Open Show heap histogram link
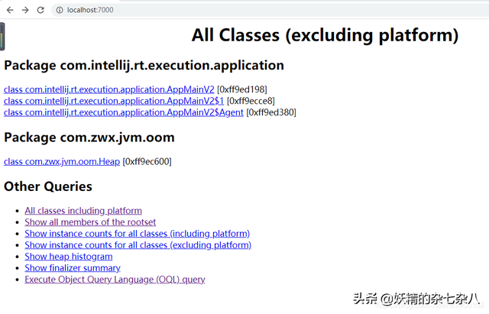This screenshot has width=489, height=314. [x=69, y=257]
